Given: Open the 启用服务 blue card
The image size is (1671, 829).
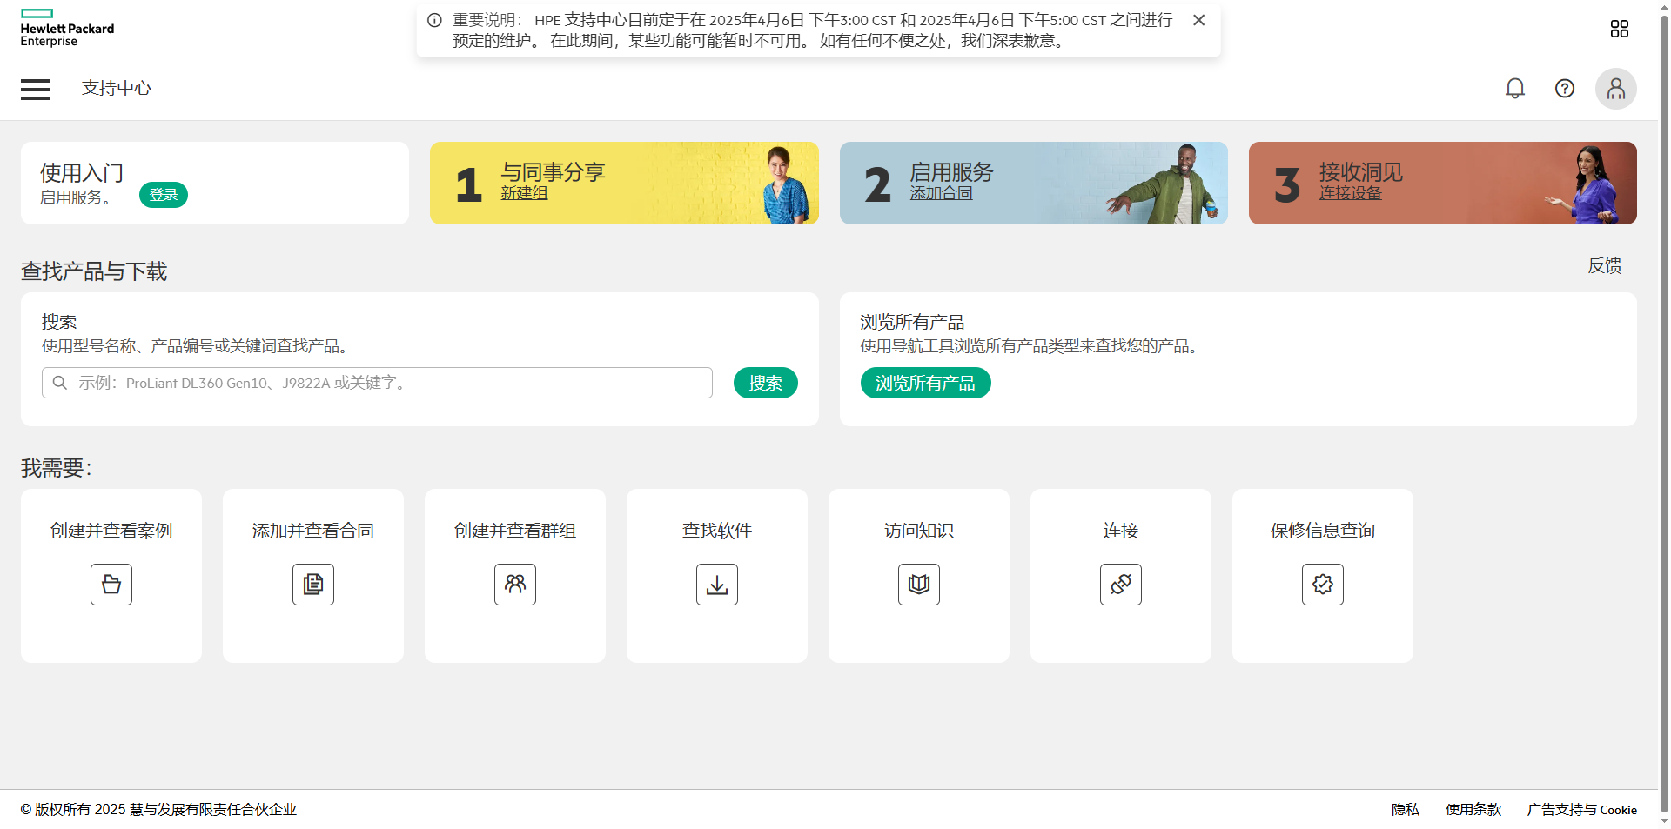Looking at the screenshot, I should click(x=1033, y=184).
